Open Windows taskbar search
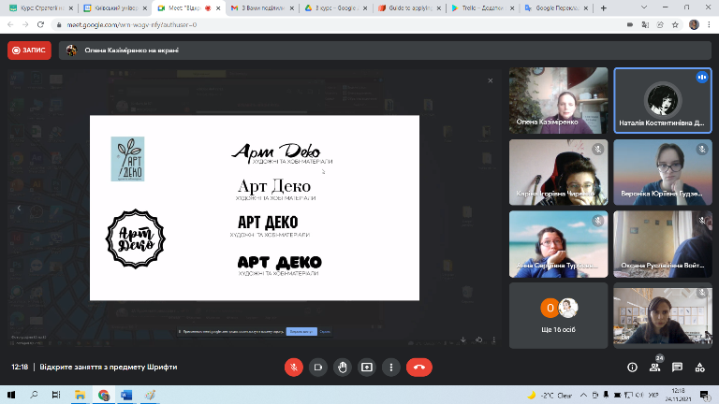The width and height of the screenshot is (719, 404). pyautogui.click(x=34, y=395)
